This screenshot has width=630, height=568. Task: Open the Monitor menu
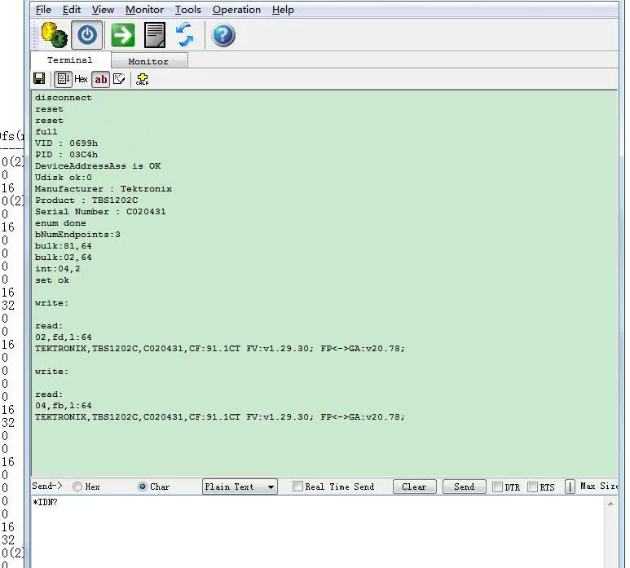click(x=144, y=10)
